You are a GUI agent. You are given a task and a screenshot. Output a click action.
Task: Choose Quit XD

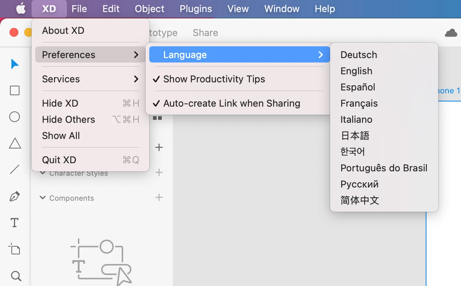(x=90, y=160)
